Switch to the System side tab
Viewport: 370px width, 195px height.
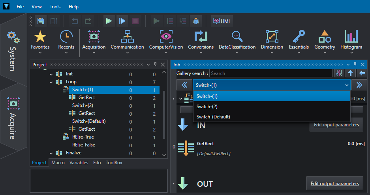[13, 51]
